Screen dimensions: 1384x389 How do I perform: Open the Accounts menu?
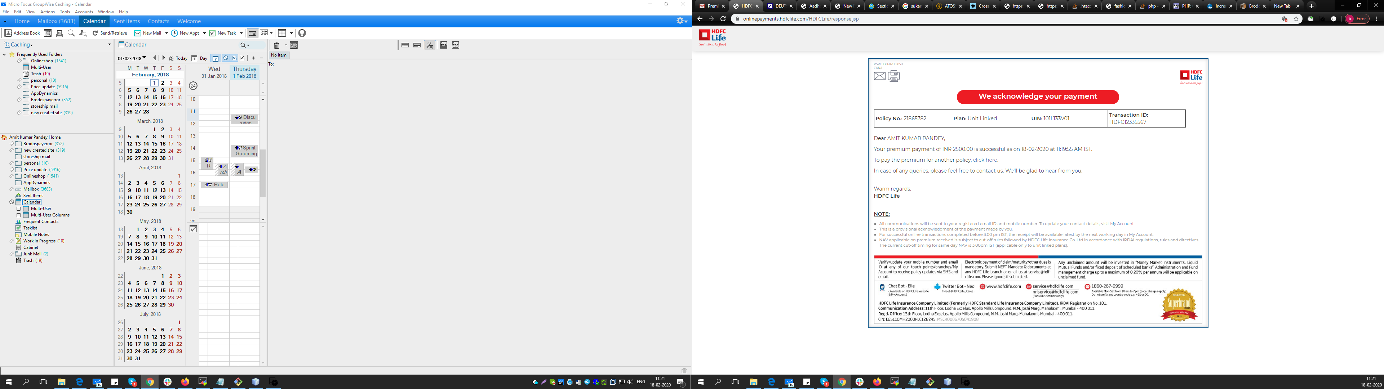tap(84, 12)
